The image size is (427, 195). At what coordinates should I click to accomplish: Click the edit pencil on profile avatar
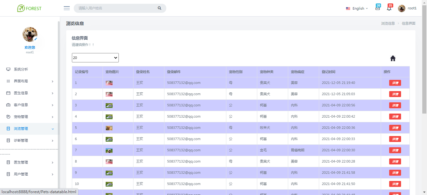click(x=36, y=39)
